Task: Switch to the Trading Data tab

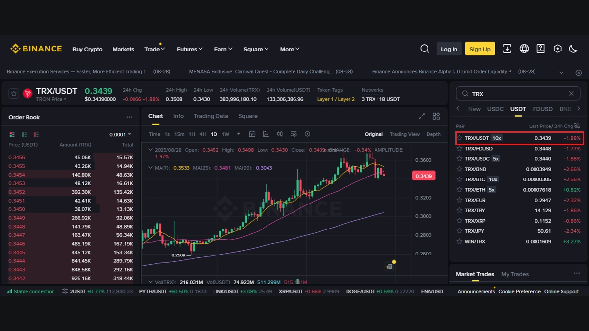Action: 211,116
